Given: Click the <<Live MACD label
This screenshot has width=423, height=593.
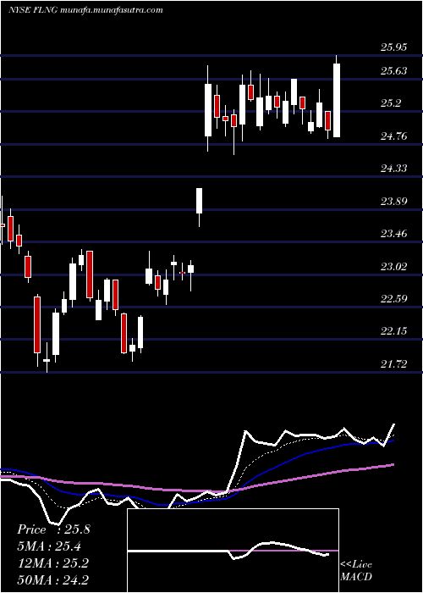Looking at the screenshot, I should (x=356, y=570).
